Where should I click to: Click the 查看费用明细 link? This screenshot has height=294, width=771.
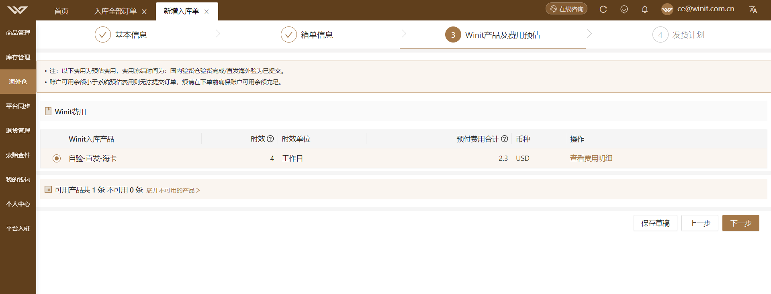[x=591, y=158]
